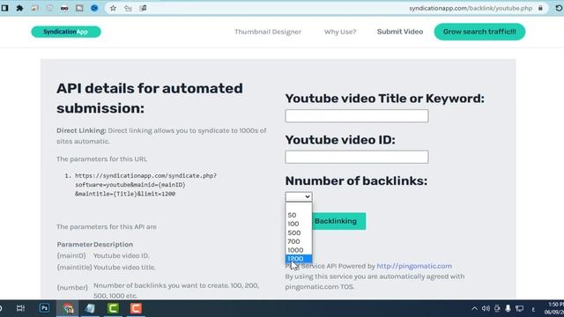Open the Why Use? nav item

click(340, 32)
